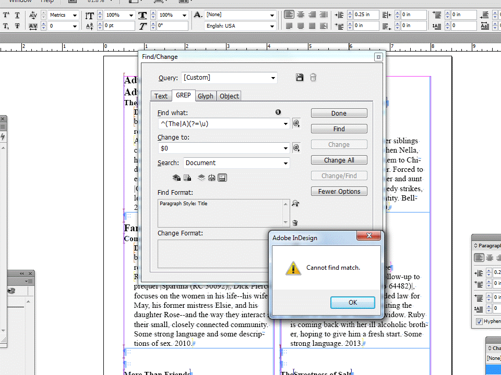Screen dimensions: 501x375
Task: Click the Find button
Action: tap(339, 129)
